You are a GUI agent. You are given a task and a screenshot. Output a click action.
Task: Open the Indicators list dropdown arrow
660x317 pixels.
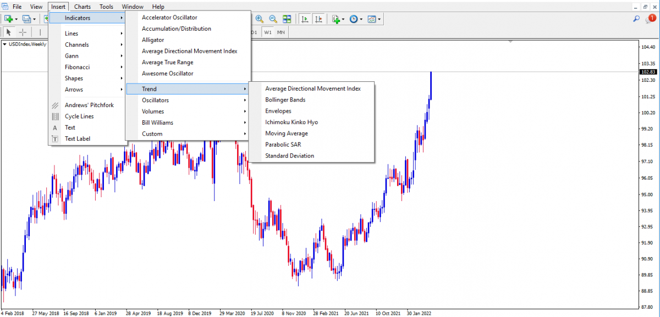[x=344, y=19]
